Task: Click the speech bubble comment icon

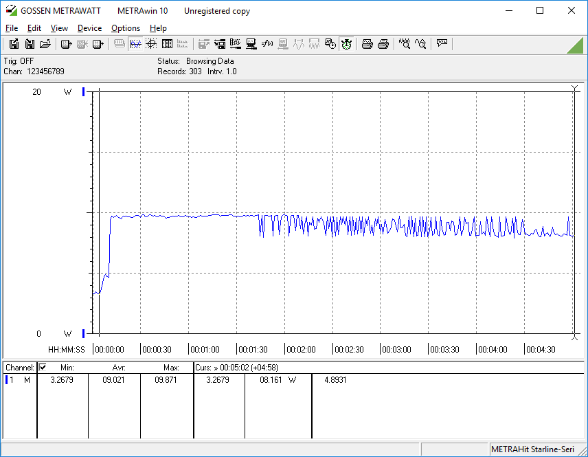Action: [442, 44]
